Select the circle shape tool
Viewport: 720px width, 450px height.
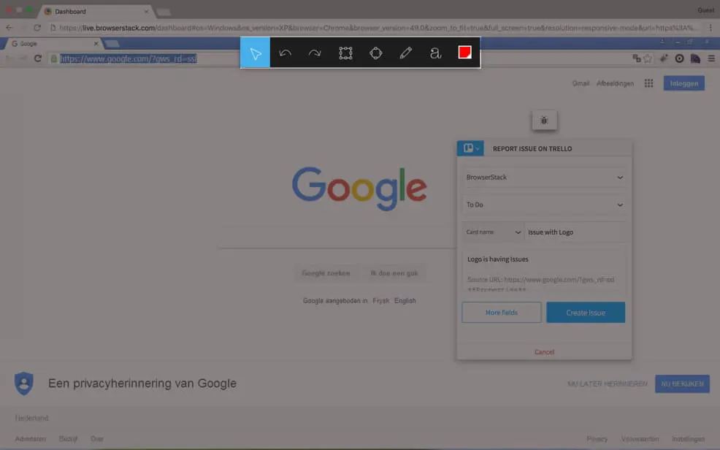(x=375, y=53)
